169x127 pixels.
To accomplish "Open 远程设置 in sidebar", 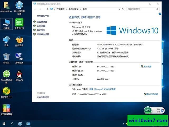I will click(41, 26).
